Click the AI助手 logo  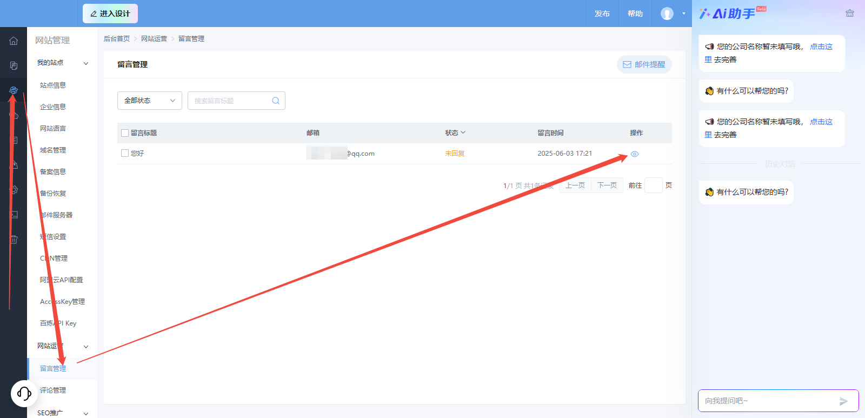(733, 14)
